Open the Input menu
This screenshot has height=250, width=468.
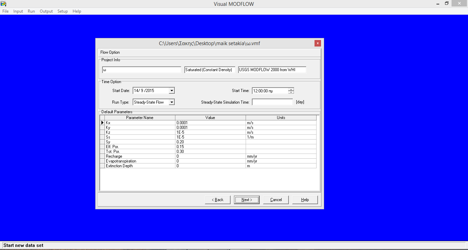pyautogui.click(x=18, y=11)
